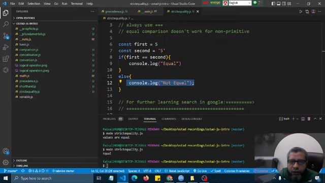Screen dimensions: 325x183
Task: Add a new terminal with plus icon
Action: point(294,118)
